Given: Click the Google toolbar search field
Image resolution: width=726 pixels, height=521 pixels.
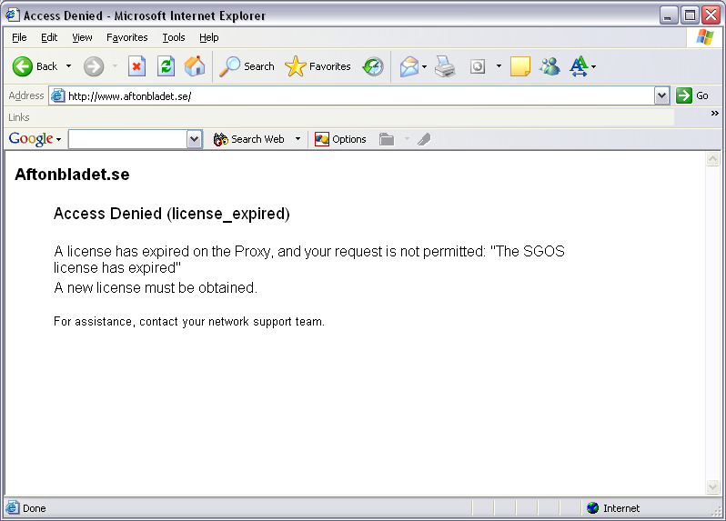Looking at the screenshot, I should [x=127, y=139].
